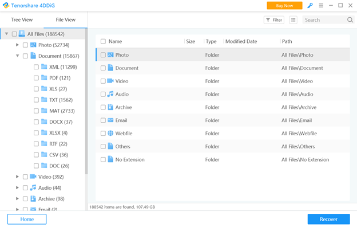Screen dimensions: 357x227
Task: Go back with the Home button
Action: 27,219
